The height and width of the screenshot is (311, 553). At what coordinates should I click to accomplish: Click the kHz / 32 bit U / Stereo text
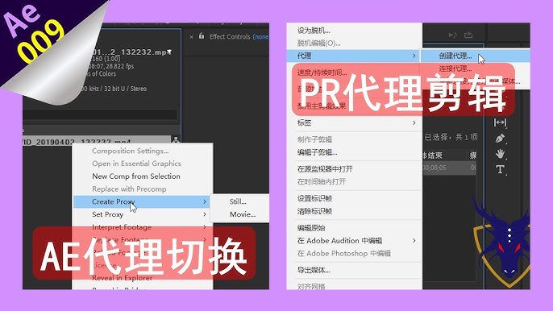click(x=114, y=89)
